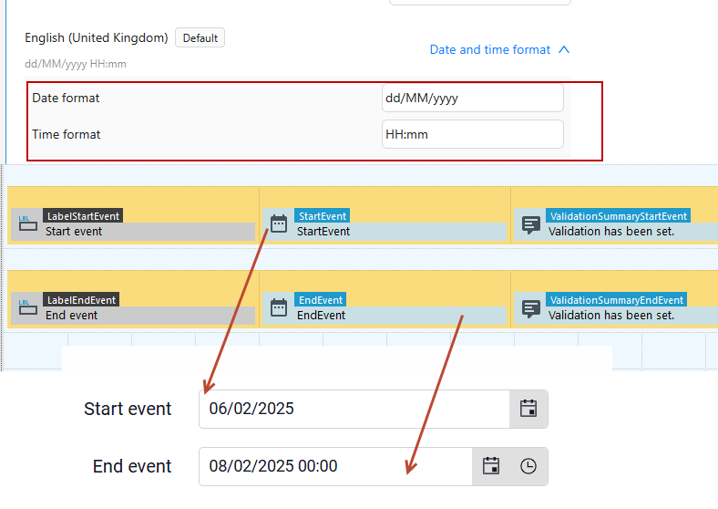Select the EndEvent control tag
This screenshot has width=718, height=509.
(x=321, y=300)
